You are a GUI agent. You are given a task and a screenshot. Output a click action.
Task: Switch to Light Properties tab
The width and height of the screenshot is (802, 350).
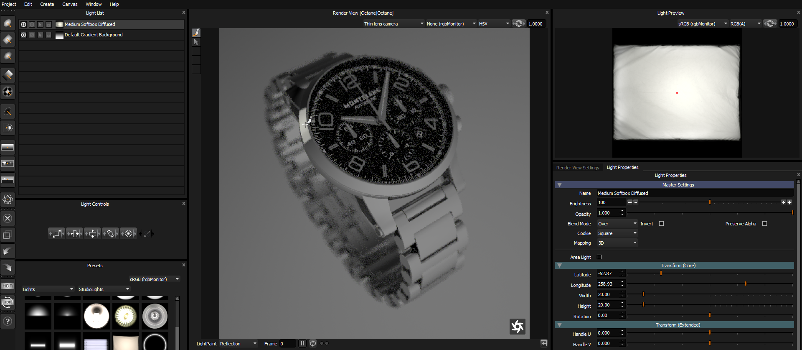click(x=622, y=167)
